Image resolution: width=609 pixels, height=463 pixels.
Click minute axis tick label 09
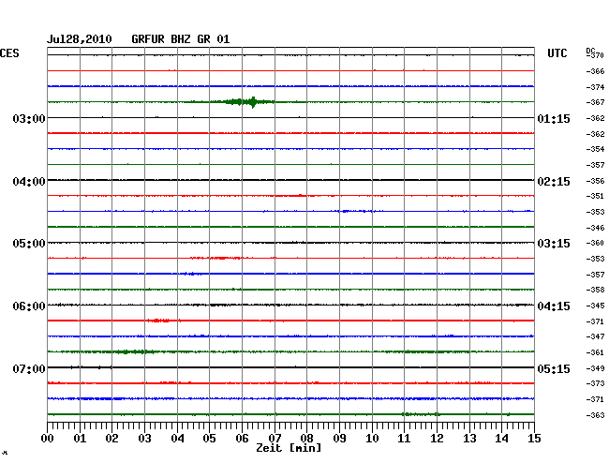(339, 439)
